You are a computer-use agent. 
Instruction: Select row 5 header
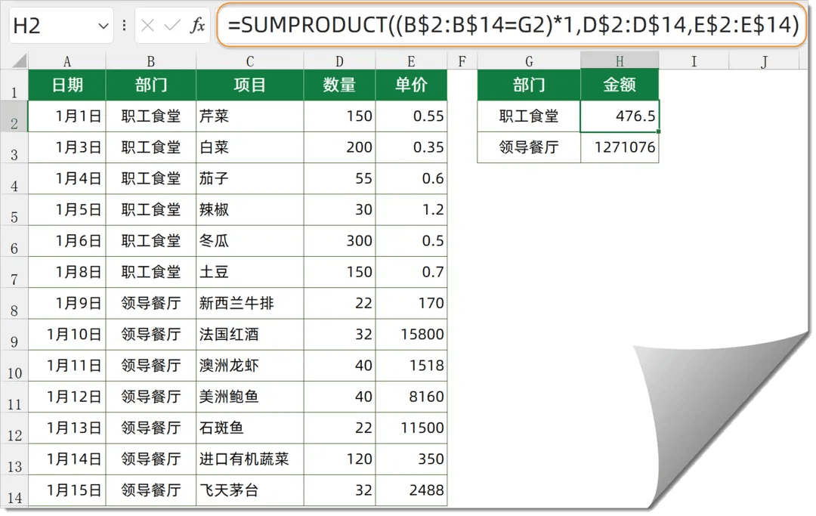click(14, 210)
